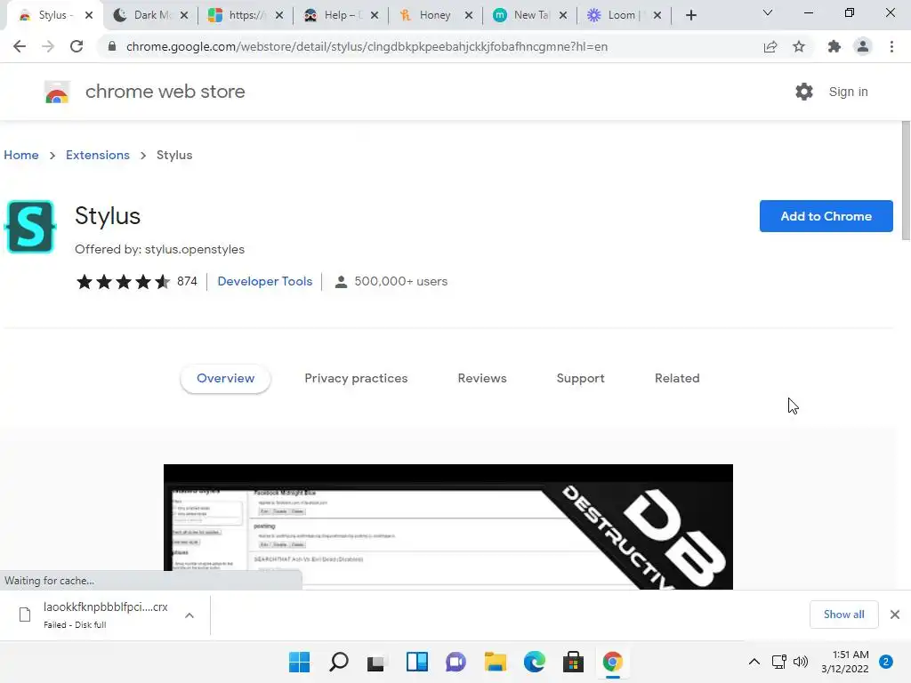
Task: Close the downloads bar
Action: click(x=895, y=615)
